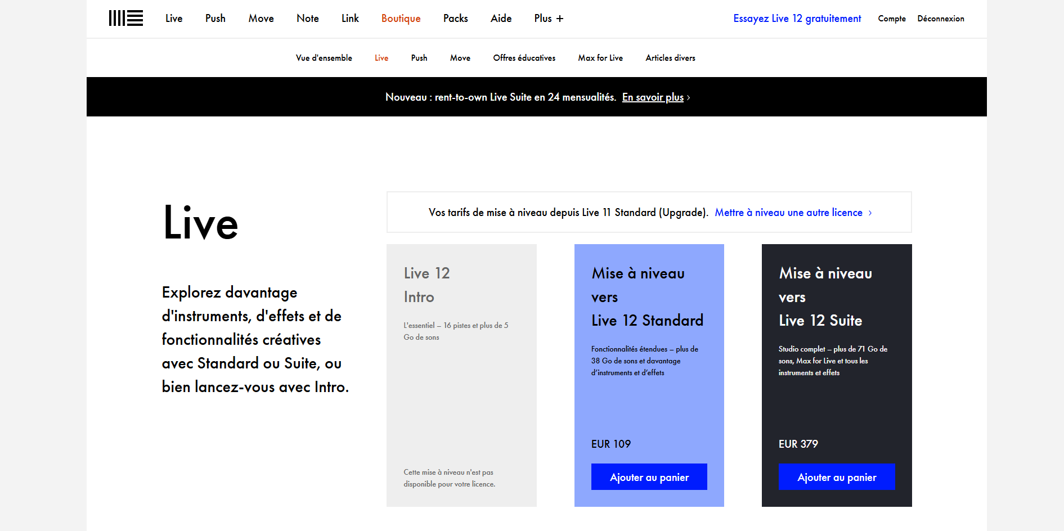Go to the Link page
The image size is (1064, 531).
click(x=350, y=19)
